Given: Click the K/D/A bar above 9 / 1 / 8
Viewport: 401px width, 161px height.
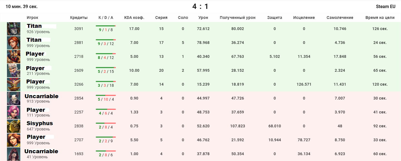Looking at the screenshot, I should 106,26.
